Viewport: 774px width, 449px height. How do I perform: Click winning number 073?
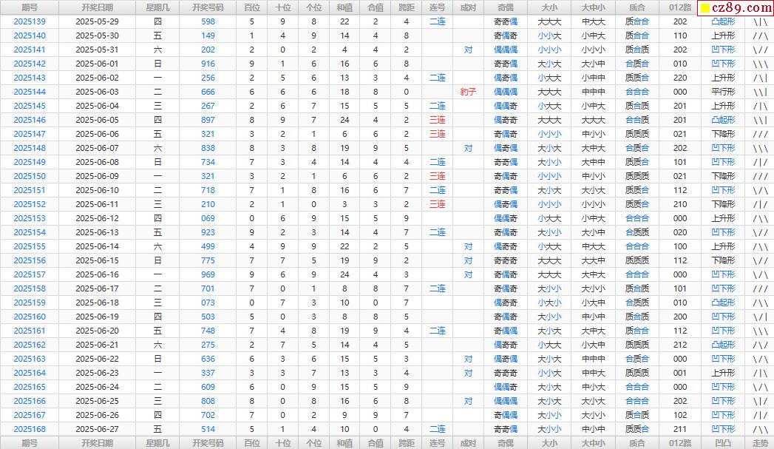(208, 303)
